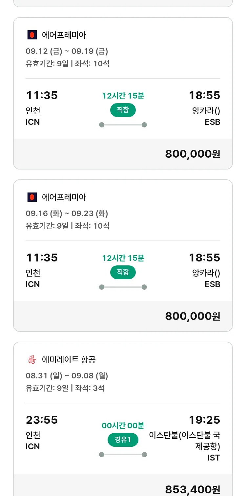Tap 유효기간: 9일 | 좌석: 3석 info line

65,388
